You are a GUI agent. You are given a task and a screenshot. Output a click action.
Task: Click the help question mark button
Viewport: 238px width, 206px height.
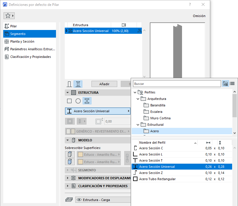tap(190, 5)
